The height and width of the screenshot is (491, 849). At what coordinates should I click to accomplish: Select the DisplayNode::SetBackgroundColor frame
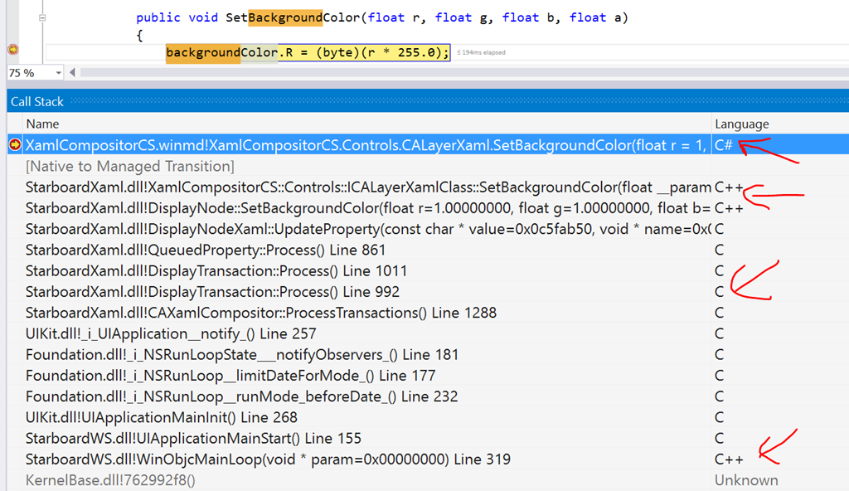[367, 208]
